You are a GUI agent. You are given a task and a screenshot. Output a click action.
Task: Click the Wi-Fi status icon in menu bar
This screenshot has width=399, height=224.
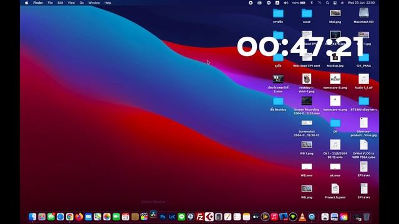(x=320, y=2)
